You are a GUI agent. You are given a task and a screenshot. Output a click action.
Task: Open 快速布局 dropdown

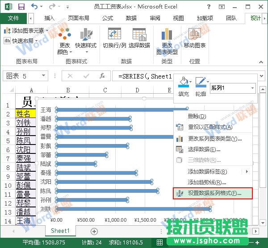point(21,41)
